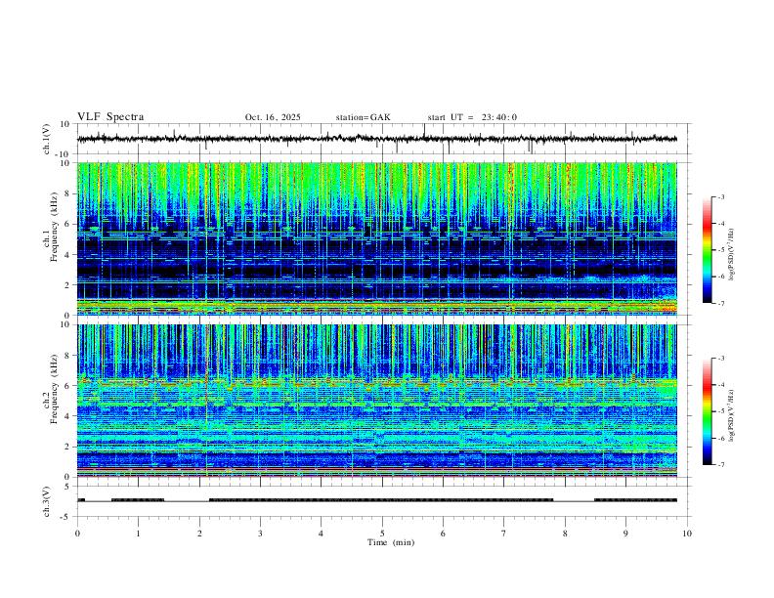Select the ch.1 spectrogram color bar

tap(707, 250)
